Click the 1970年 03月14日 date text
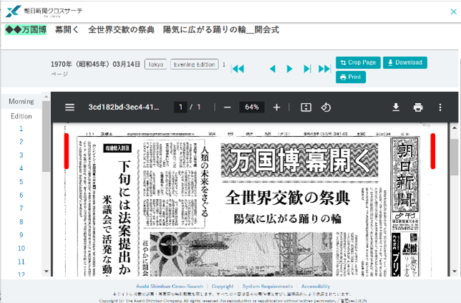461x303 pixels. pos(95,64)
